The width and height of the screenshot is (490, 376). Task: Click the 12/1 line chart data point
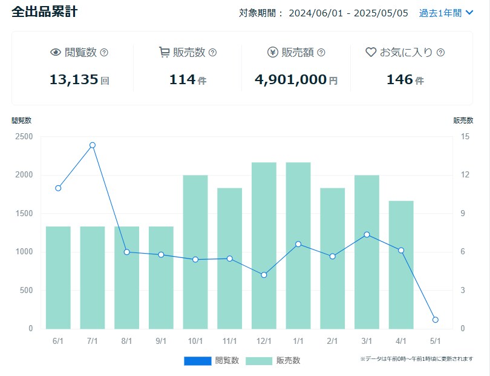[264, 275]
